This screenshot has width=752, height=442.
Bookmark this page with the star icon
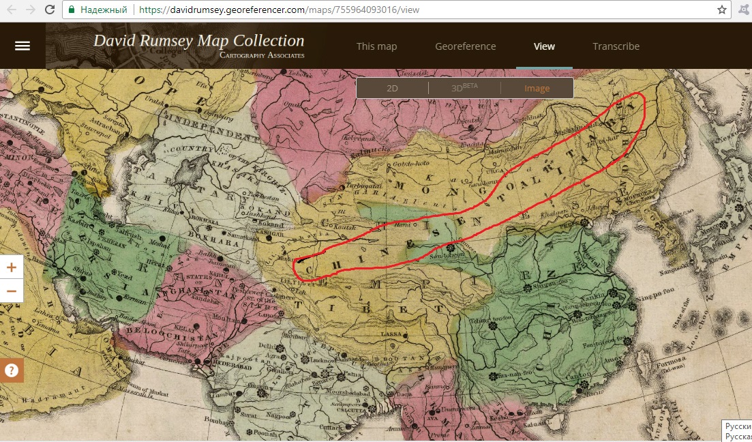(x=722, y=10)
